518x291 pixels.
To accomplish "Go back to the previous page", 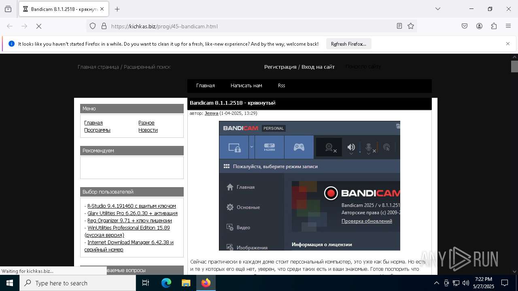I will point(10,26).
